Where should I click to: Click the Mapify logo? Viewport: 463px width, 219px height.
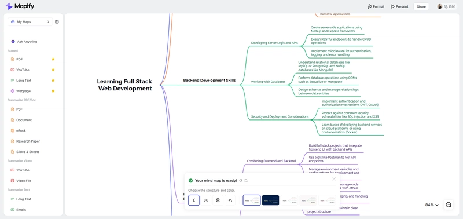(20, 6)
